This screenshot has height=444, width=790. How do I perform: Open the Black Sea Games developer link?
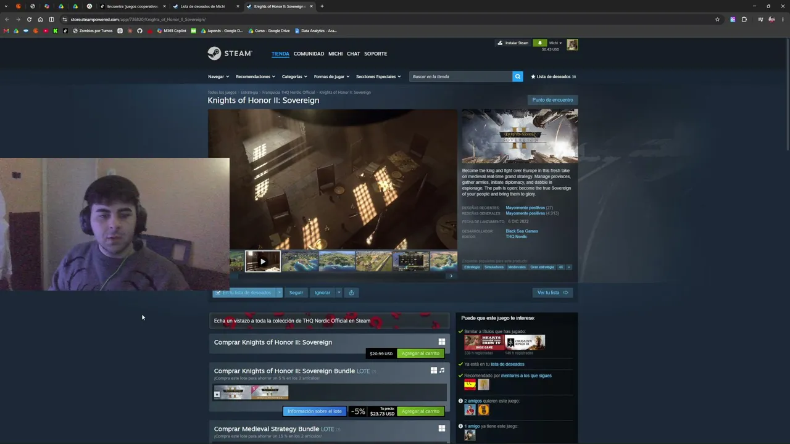pyautogui.click(x=522, y=231)
